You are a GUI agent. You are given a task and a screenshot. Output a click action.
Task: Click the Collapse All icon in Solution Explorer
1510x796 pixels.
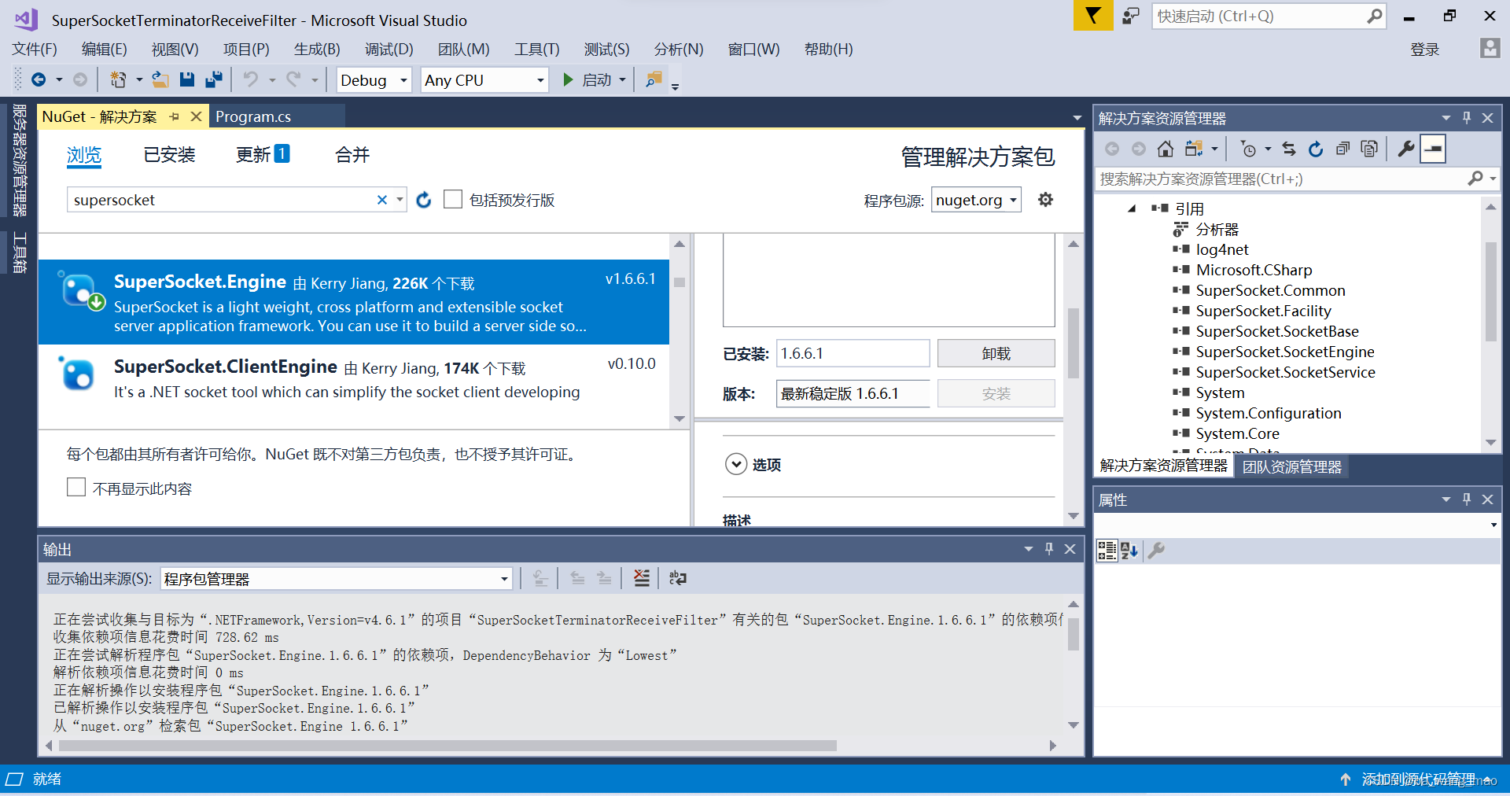1342,149
